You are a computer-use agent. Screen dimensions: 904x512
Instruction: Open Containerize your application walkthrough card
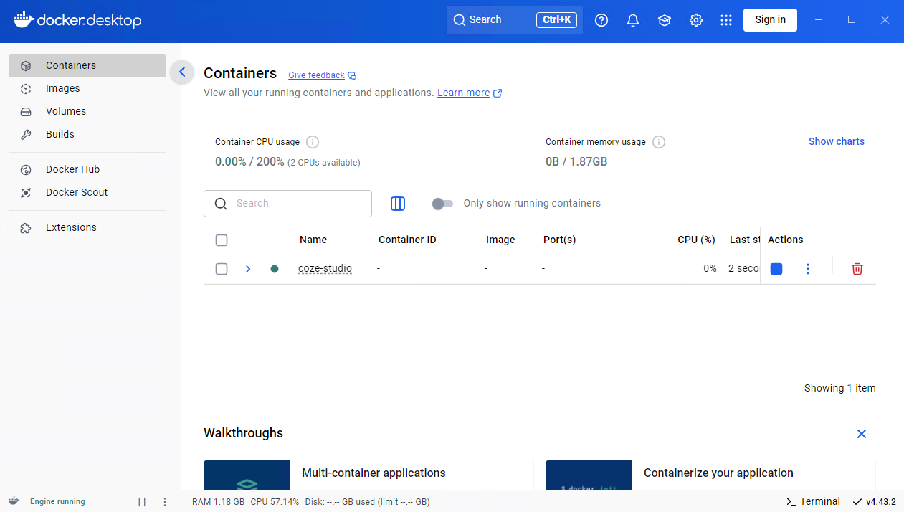710,476
